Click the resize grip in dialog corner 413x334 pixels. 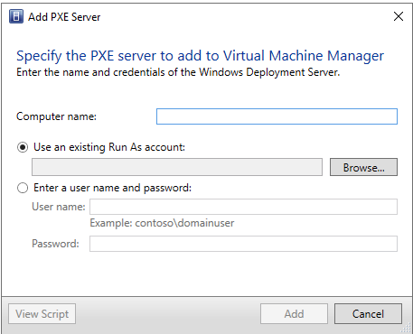pyautogui.click(x=407, y=328)
